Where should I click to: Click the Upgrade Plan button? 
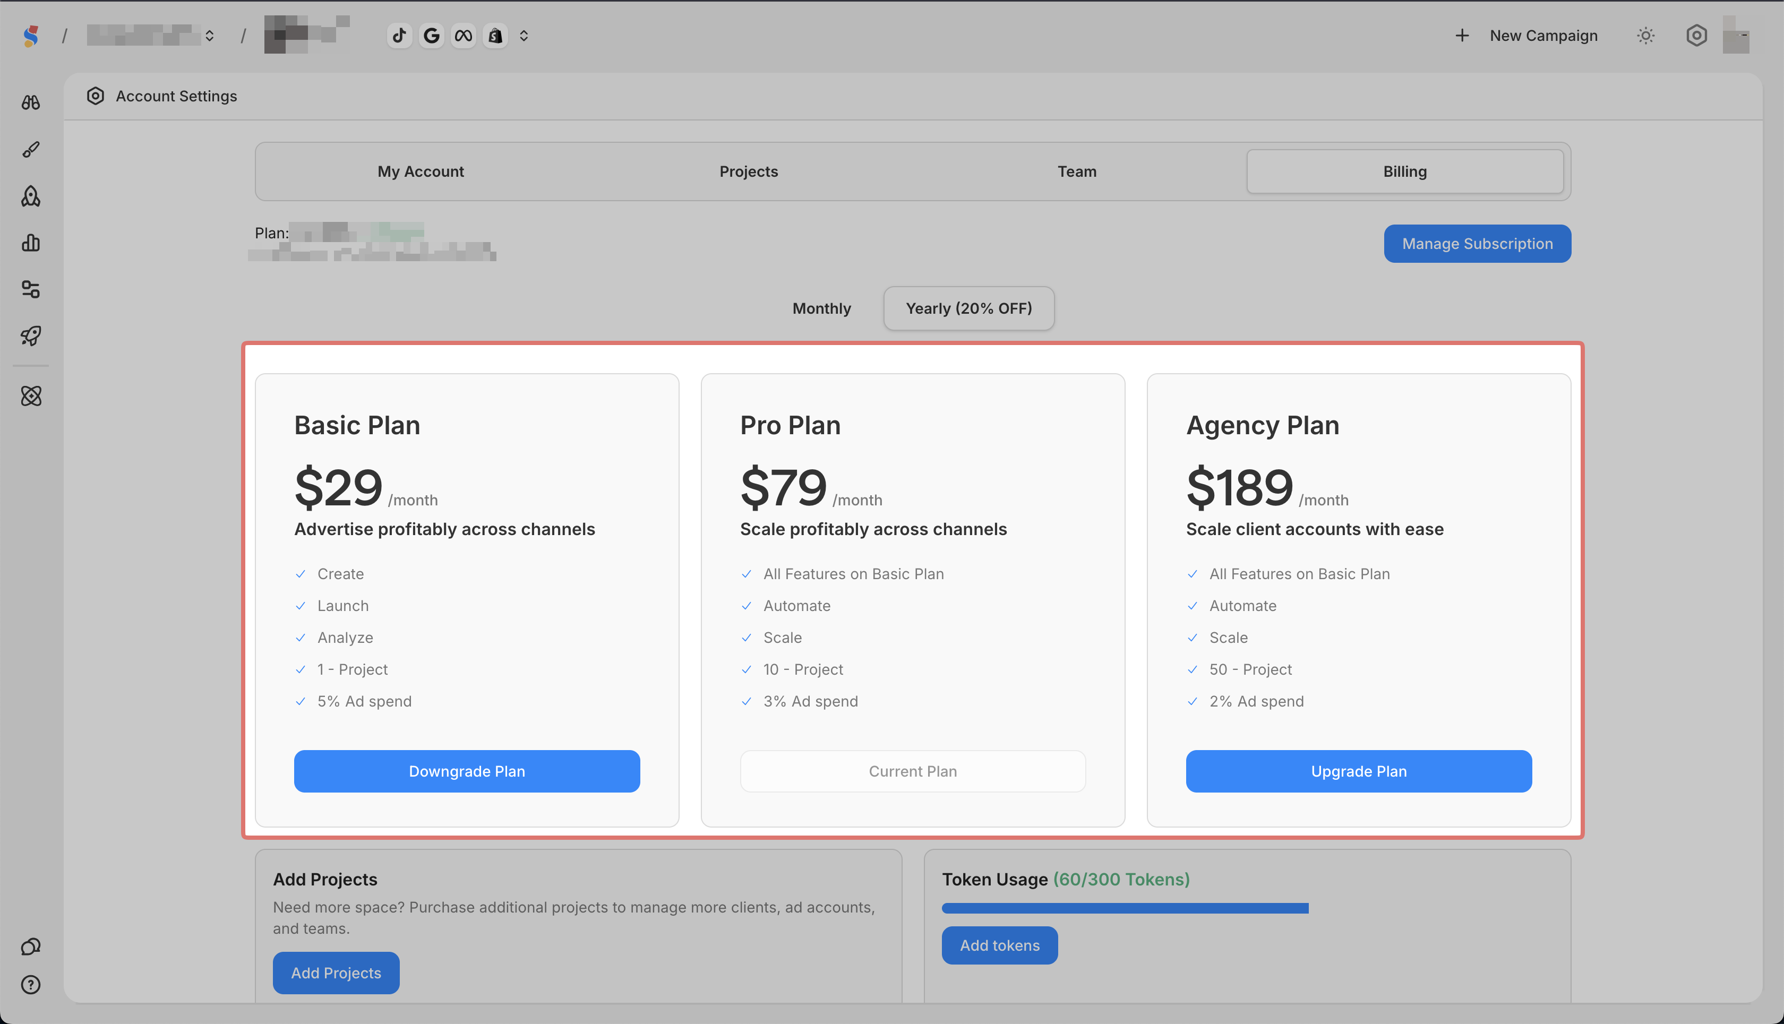coord(1358,771)
